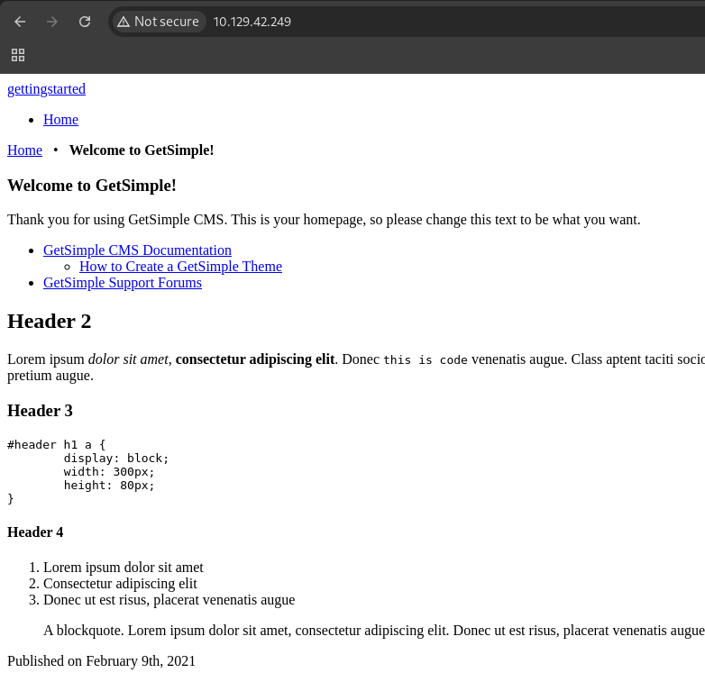Click the Welcome to GetSimple! breadcrumb text
This screenshot has height=682, width=705.
pyautogui.click(x=142, y=150)
